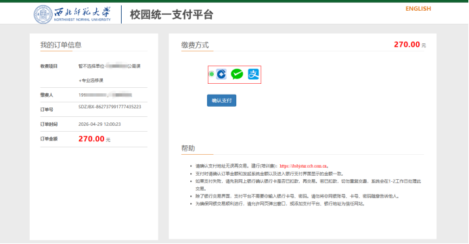Toggle the green payment method radio button
This screenshot has height=244, width=469.
point(211,74)
